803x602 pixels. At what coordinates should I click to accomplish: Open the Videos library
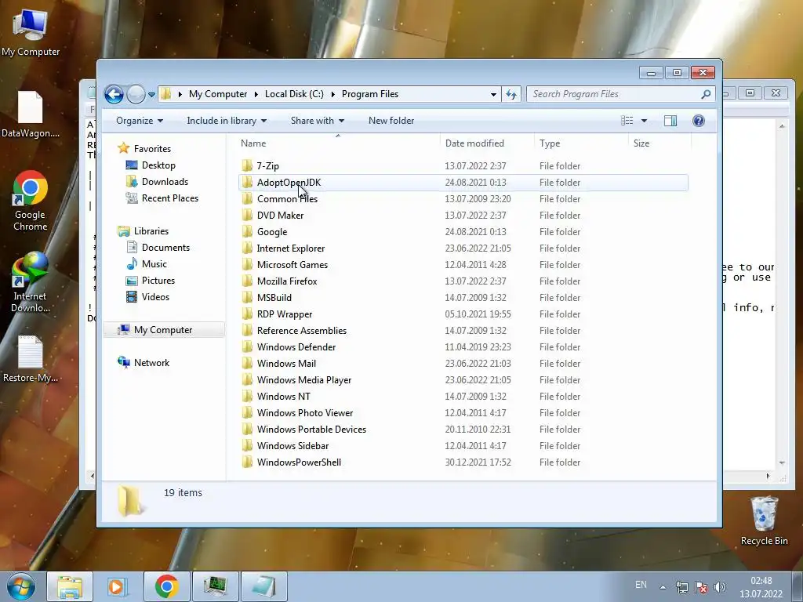pos(155,297)
